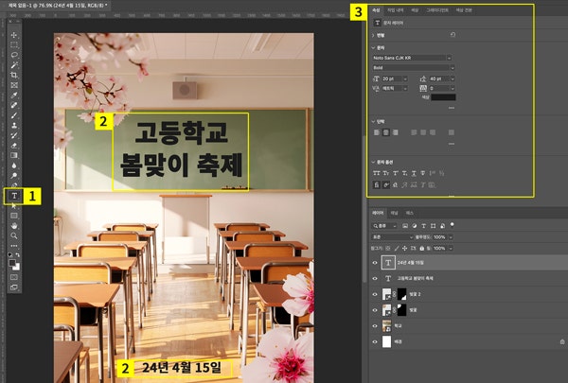Open the layer blend mode dropdown
The width and height of the screenshot is (568, 383).
[392, 237]
